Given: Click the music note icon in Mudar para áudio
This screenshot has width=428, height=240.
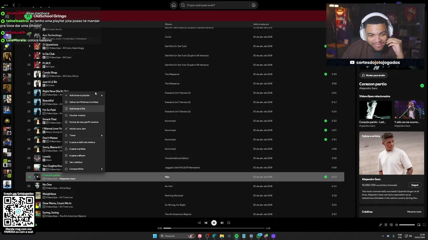Looking at the screenshot, I should [363, 75].
